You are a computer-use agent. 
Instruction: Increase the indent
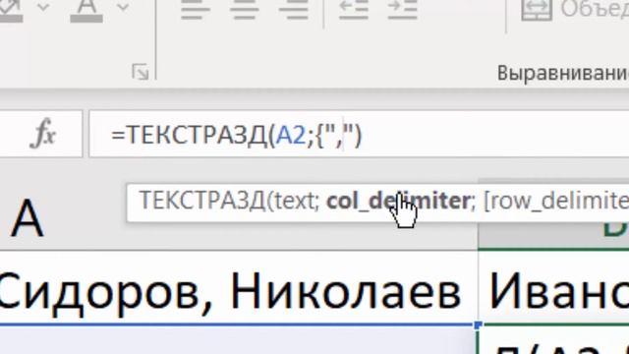[x=402, y=10]
